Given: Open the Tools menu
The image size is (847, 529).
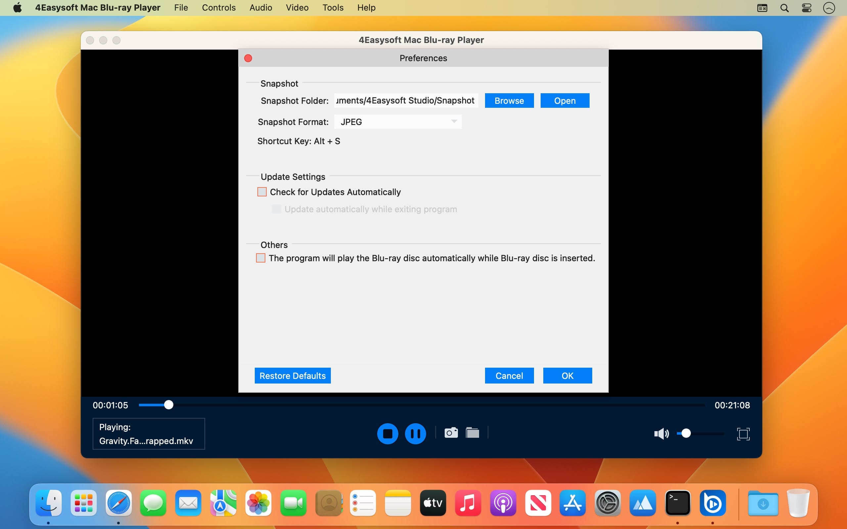Looking at the screenshot, I should point(333,8).
